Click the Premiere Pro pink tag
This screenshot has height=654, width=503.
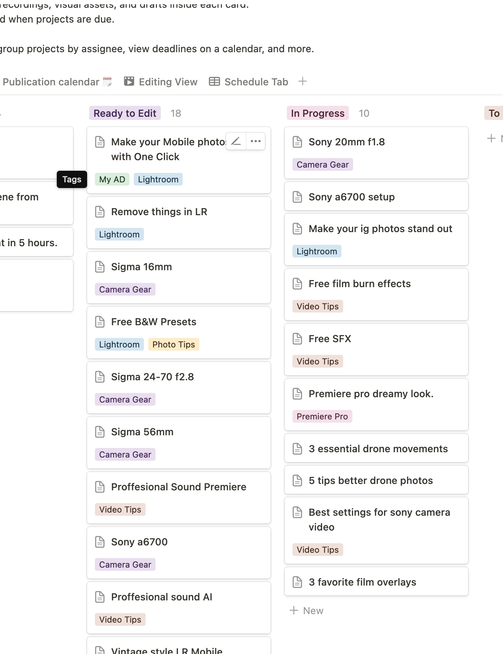(322, 417)
